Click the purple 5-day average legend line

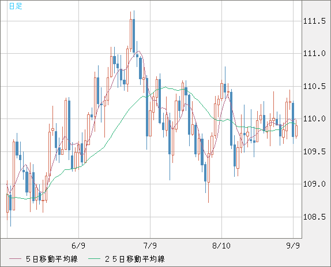coord(16,259)
